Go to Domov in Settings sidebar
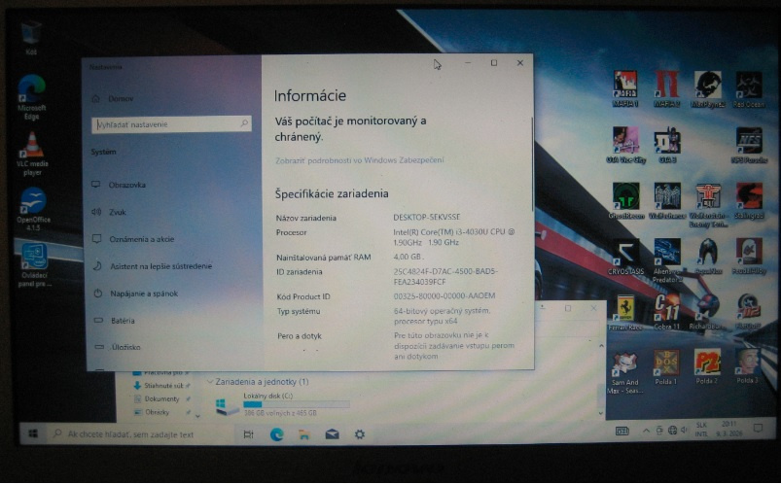The width and height of the screenshot is (781, 484). (x=121, y=98)
